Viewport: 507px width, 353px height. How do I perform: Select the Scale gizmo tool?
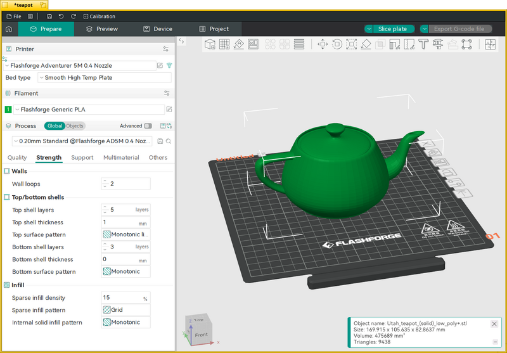pyautogui.click(x=352, y=44)
